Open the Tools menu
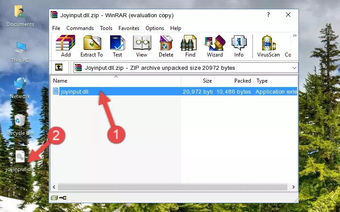 pyautogui.click(x=106, y=28)
